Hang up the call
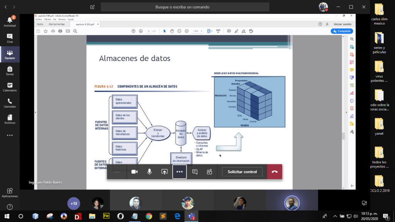The image size is (395, 222). click(x=275, y=172)
